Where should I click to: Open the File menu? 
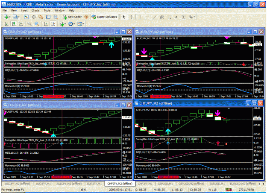[4, 10]
